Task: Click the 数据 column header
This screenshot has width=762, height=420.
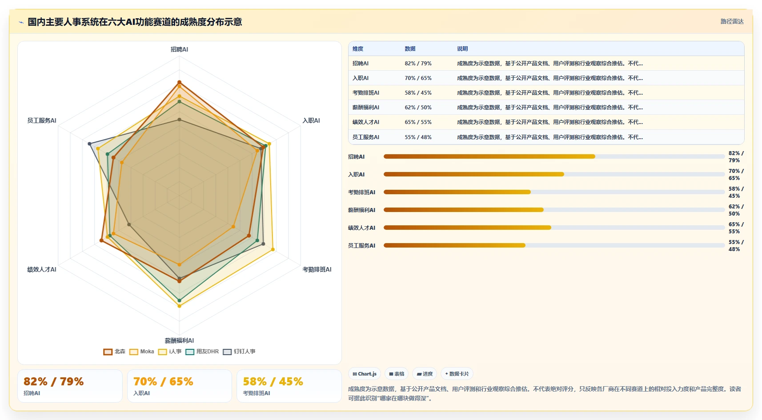Action: 410,49
